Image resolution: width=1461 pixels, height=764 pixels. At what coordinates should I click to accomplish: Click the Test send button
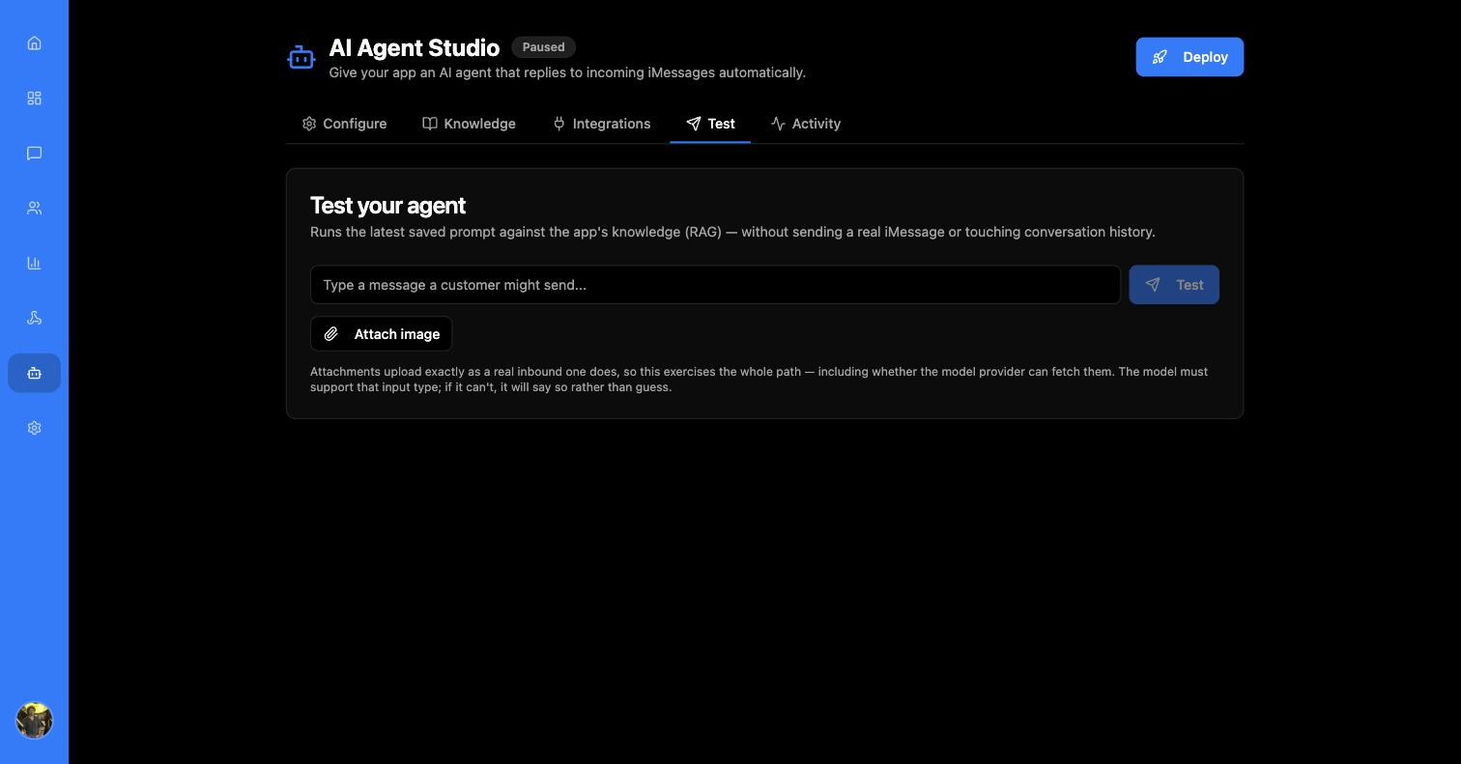click(1174, 285)
